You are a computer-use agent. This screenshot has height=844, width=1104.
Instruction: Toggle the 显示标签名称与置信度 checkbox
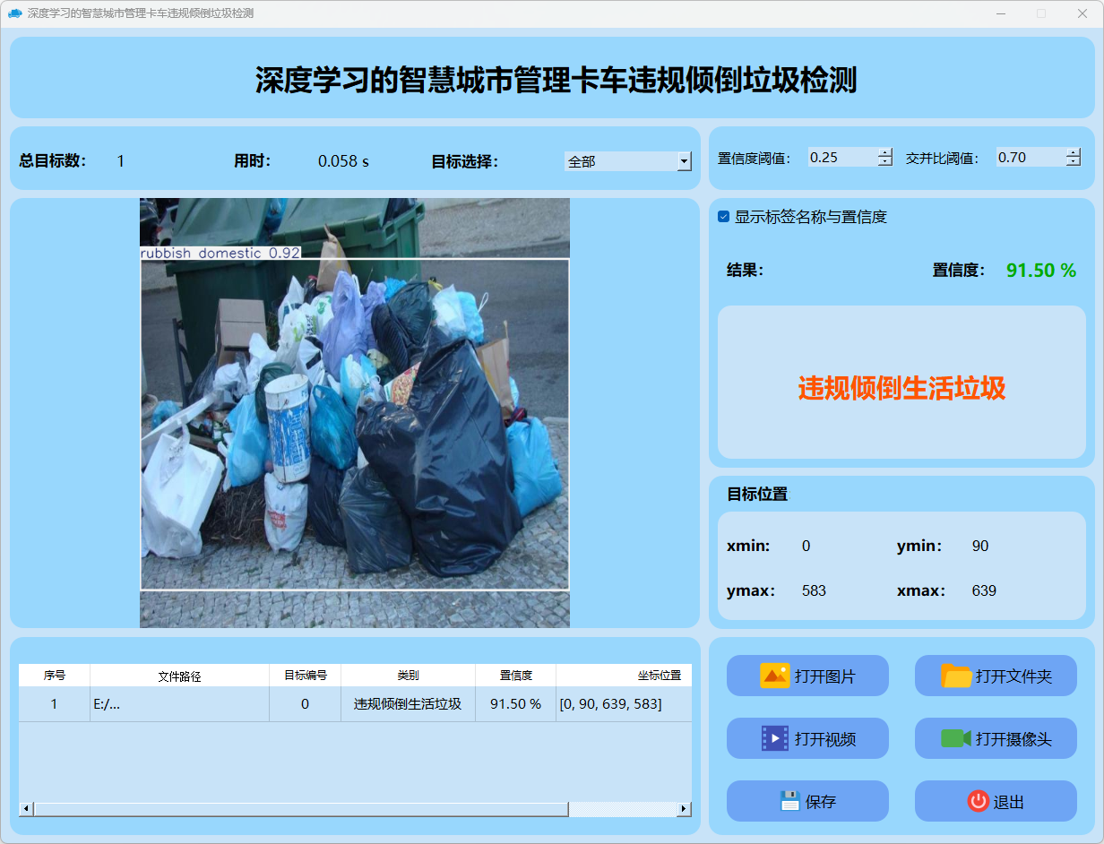click(x=724, y=217)
